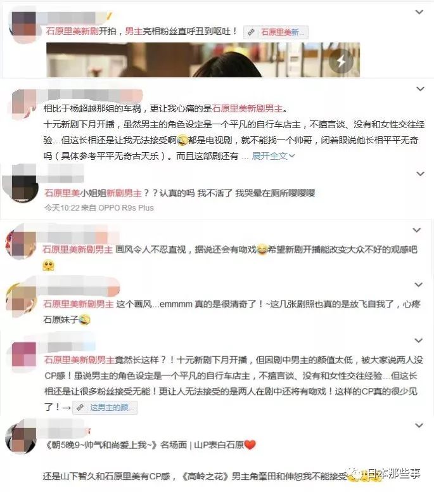434x492 pixels.
Task: Open preview image thumbnail in first post
Action: tap(203, 60)
